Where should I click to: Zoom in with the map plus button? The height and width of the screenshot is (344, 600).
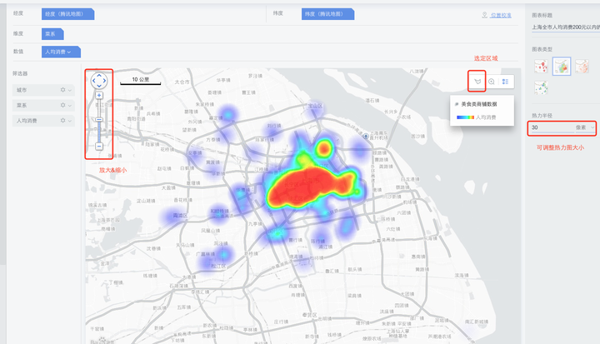coord(99,95)
